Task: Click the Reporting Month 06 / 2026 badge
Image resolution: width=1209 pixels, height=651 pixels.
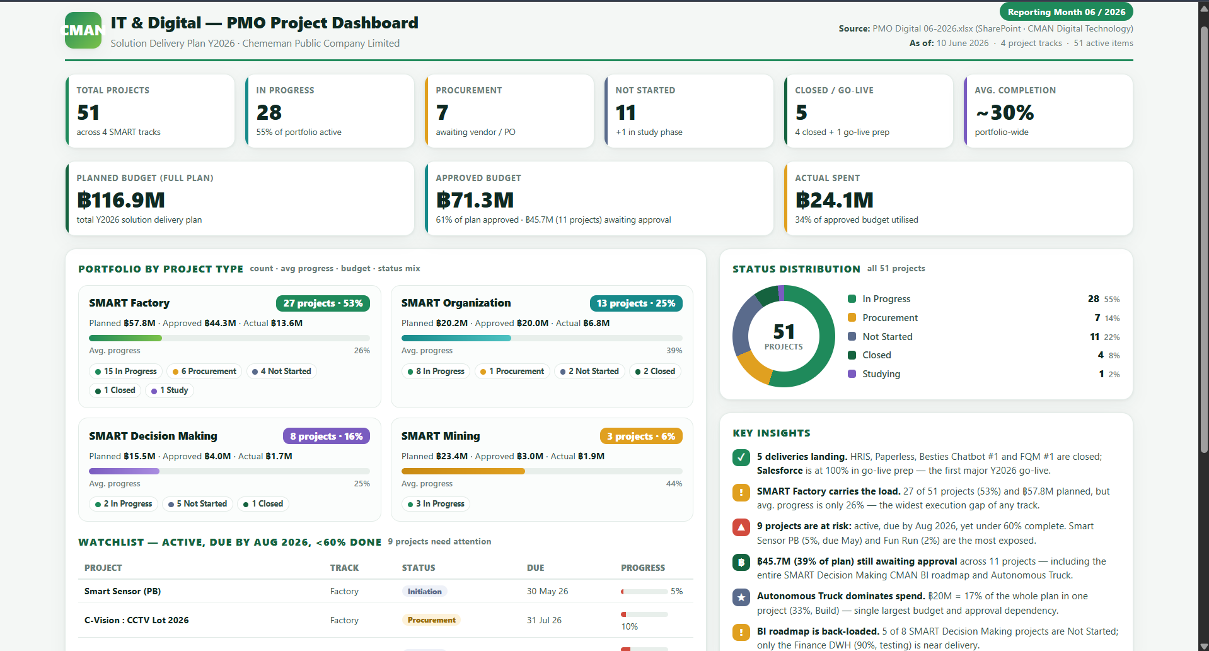Action: (1067, 12)
